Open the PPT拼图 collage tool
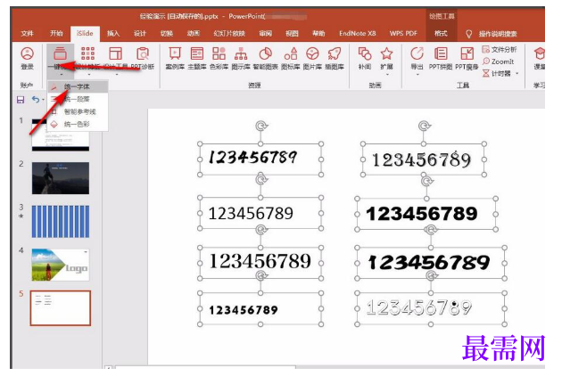Viewport: 562px width, 376px height. click(x=441, y=58)
